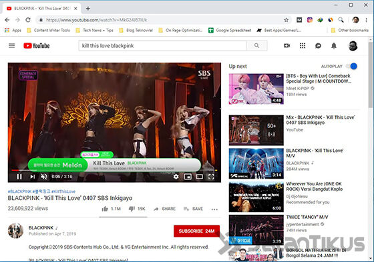Click Instagram extension icon

tap(310, 20)
